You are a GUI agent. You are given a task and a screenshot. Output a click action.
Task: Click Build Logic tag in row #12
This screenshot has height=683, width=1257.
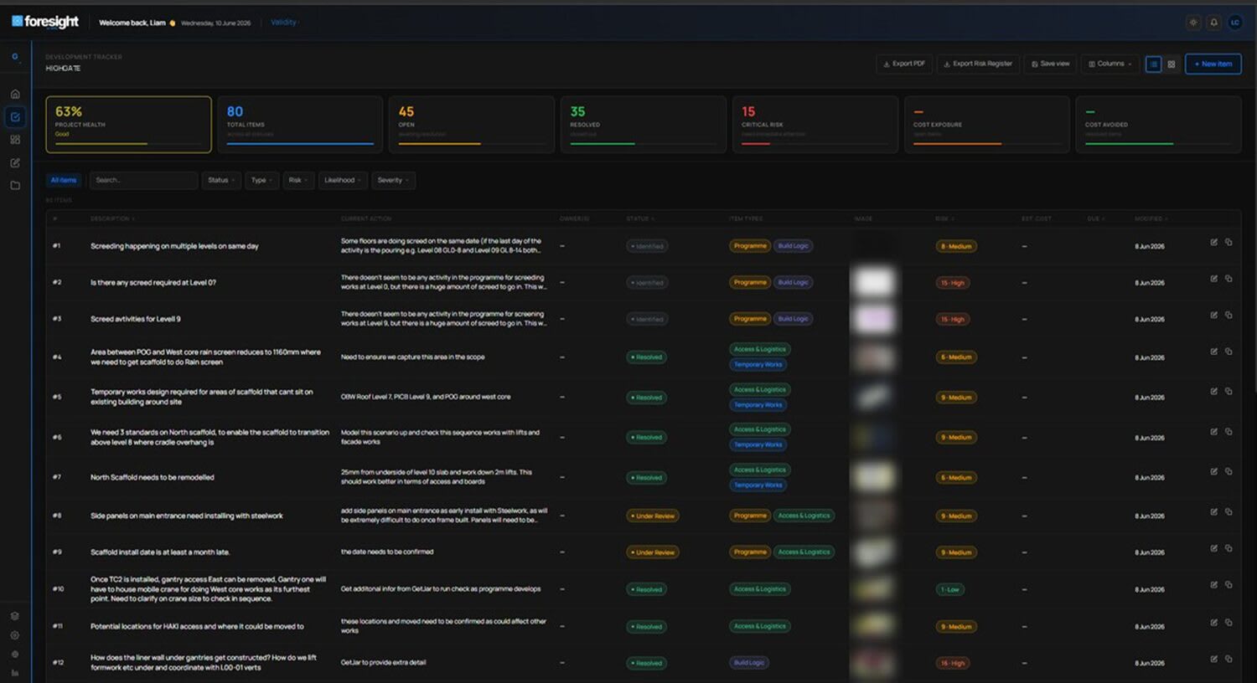pyautogui.click(x=749, y=663)
